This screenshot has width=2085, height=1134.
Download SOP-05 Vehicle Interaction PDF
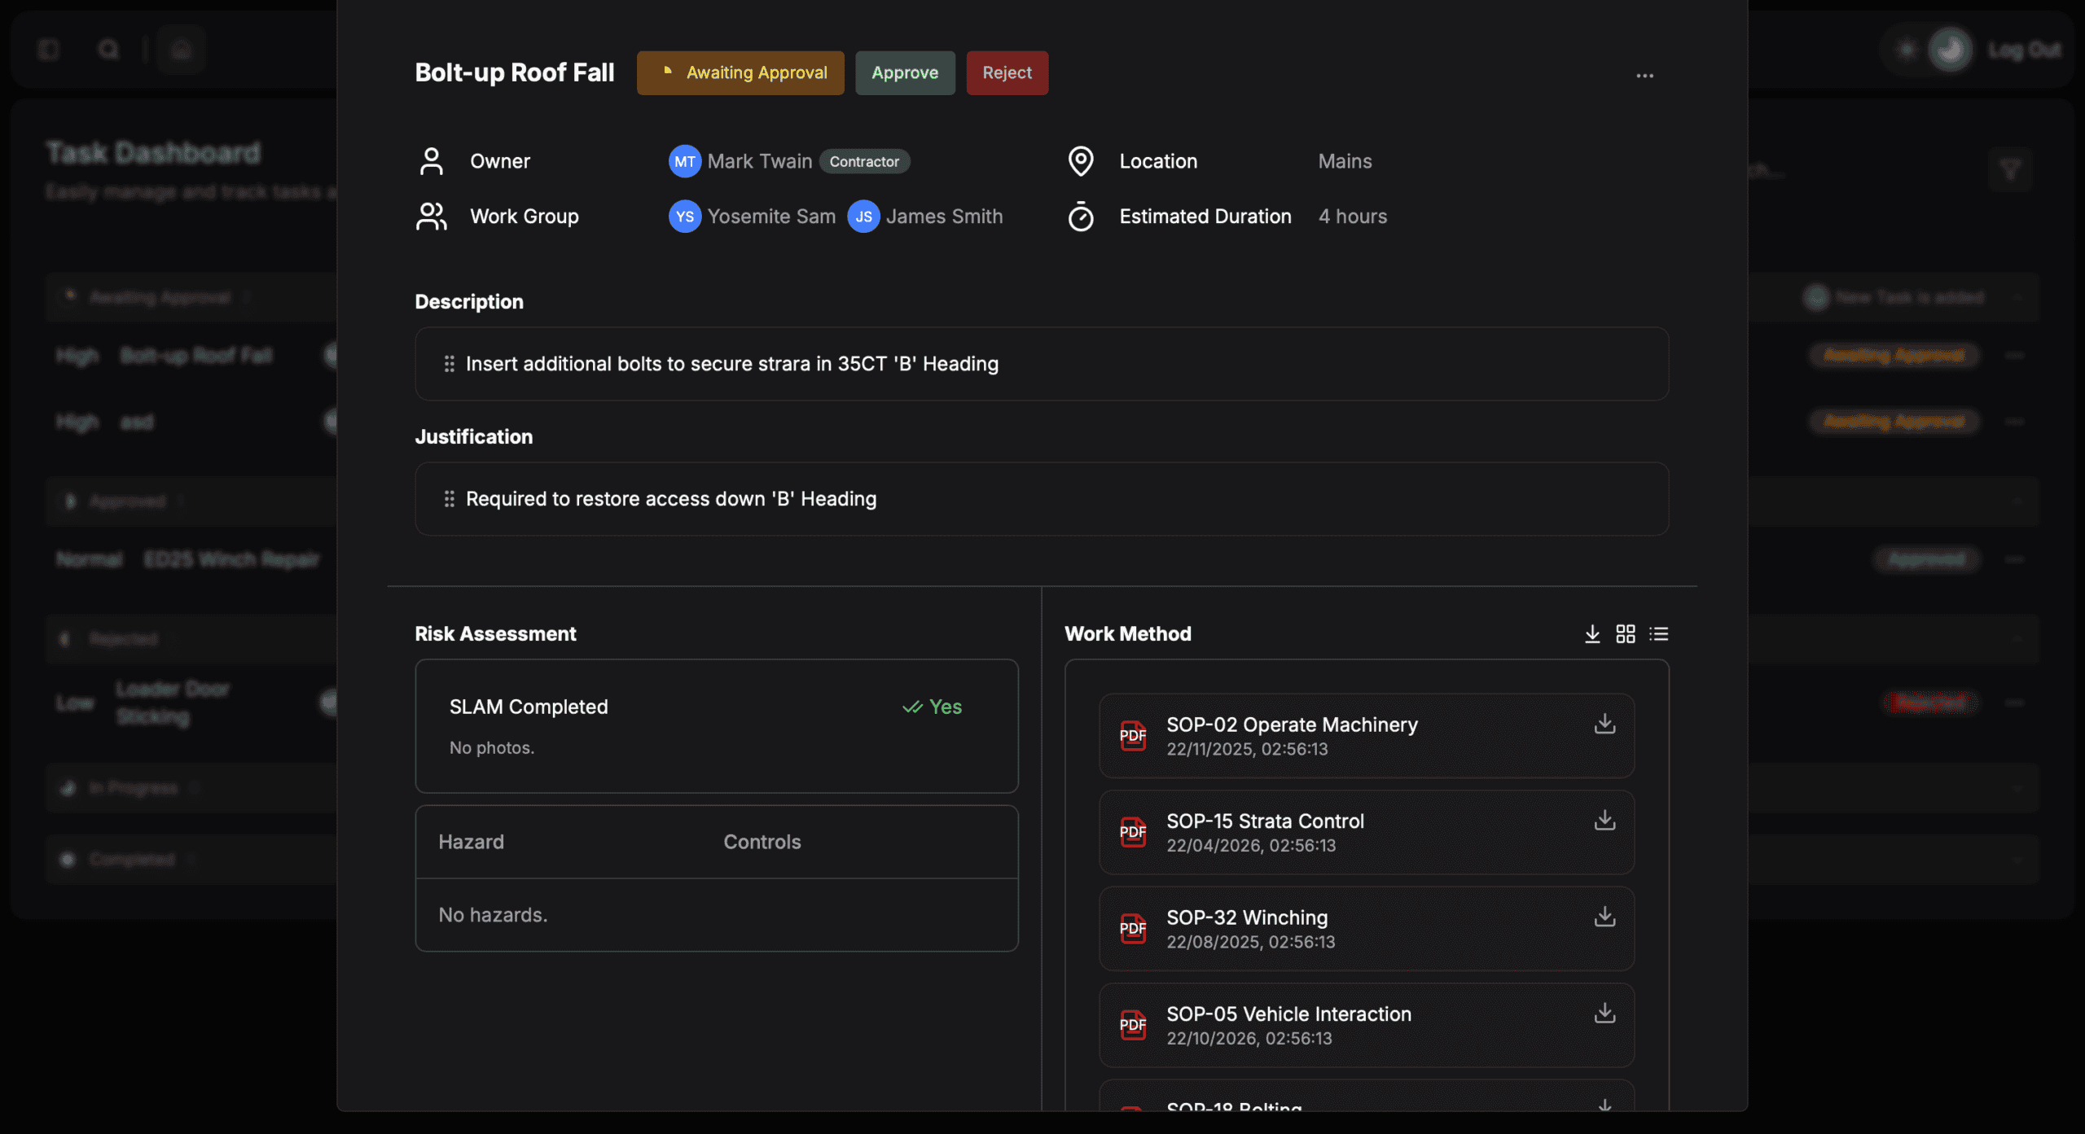(x=1604, y=1013)
